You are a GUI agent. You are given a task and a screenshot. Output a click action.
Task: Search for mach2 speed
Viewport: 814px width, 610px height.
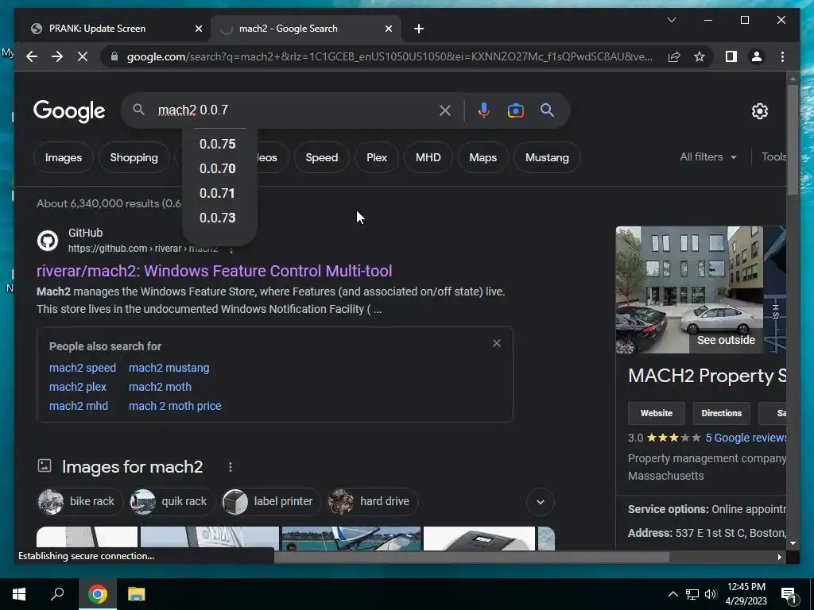click(83, 368)
